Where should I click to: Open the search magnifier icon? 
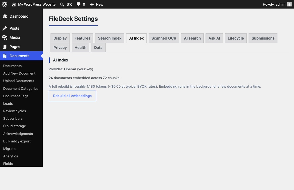click(62, 4)
